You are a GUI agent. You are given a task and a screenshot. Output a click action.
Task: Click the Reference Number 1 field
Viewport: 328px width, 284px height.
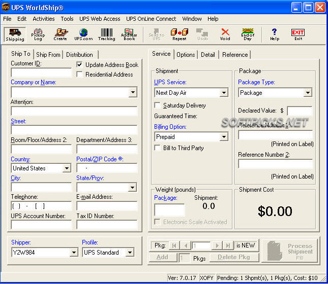click(275, 135)
